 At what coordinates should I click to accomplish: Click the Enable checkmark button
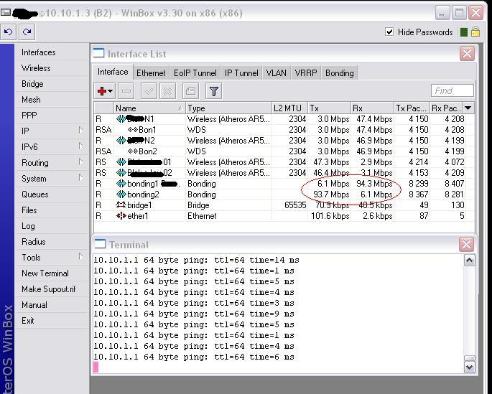[149, 91]
